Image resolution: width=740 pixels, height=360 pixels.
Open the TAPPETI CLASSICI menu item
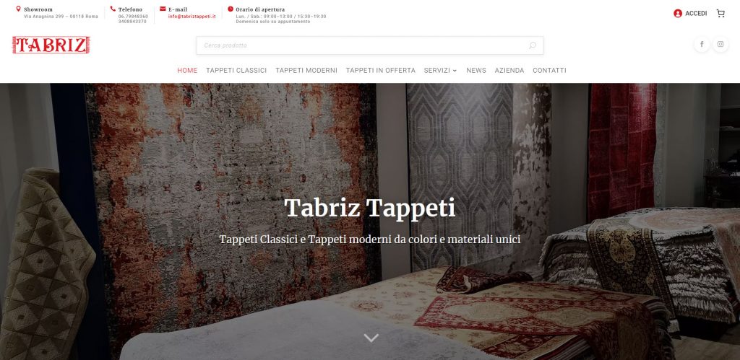click(236, 70)
